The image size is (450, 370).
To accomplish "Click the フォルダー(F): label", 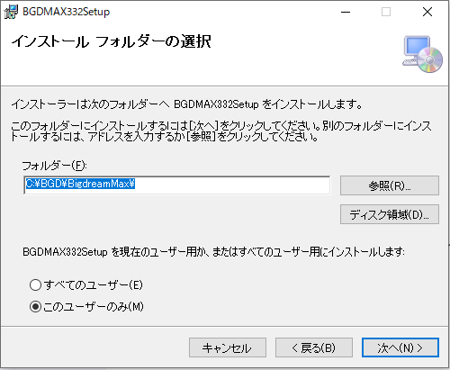I will click(54, 166).
